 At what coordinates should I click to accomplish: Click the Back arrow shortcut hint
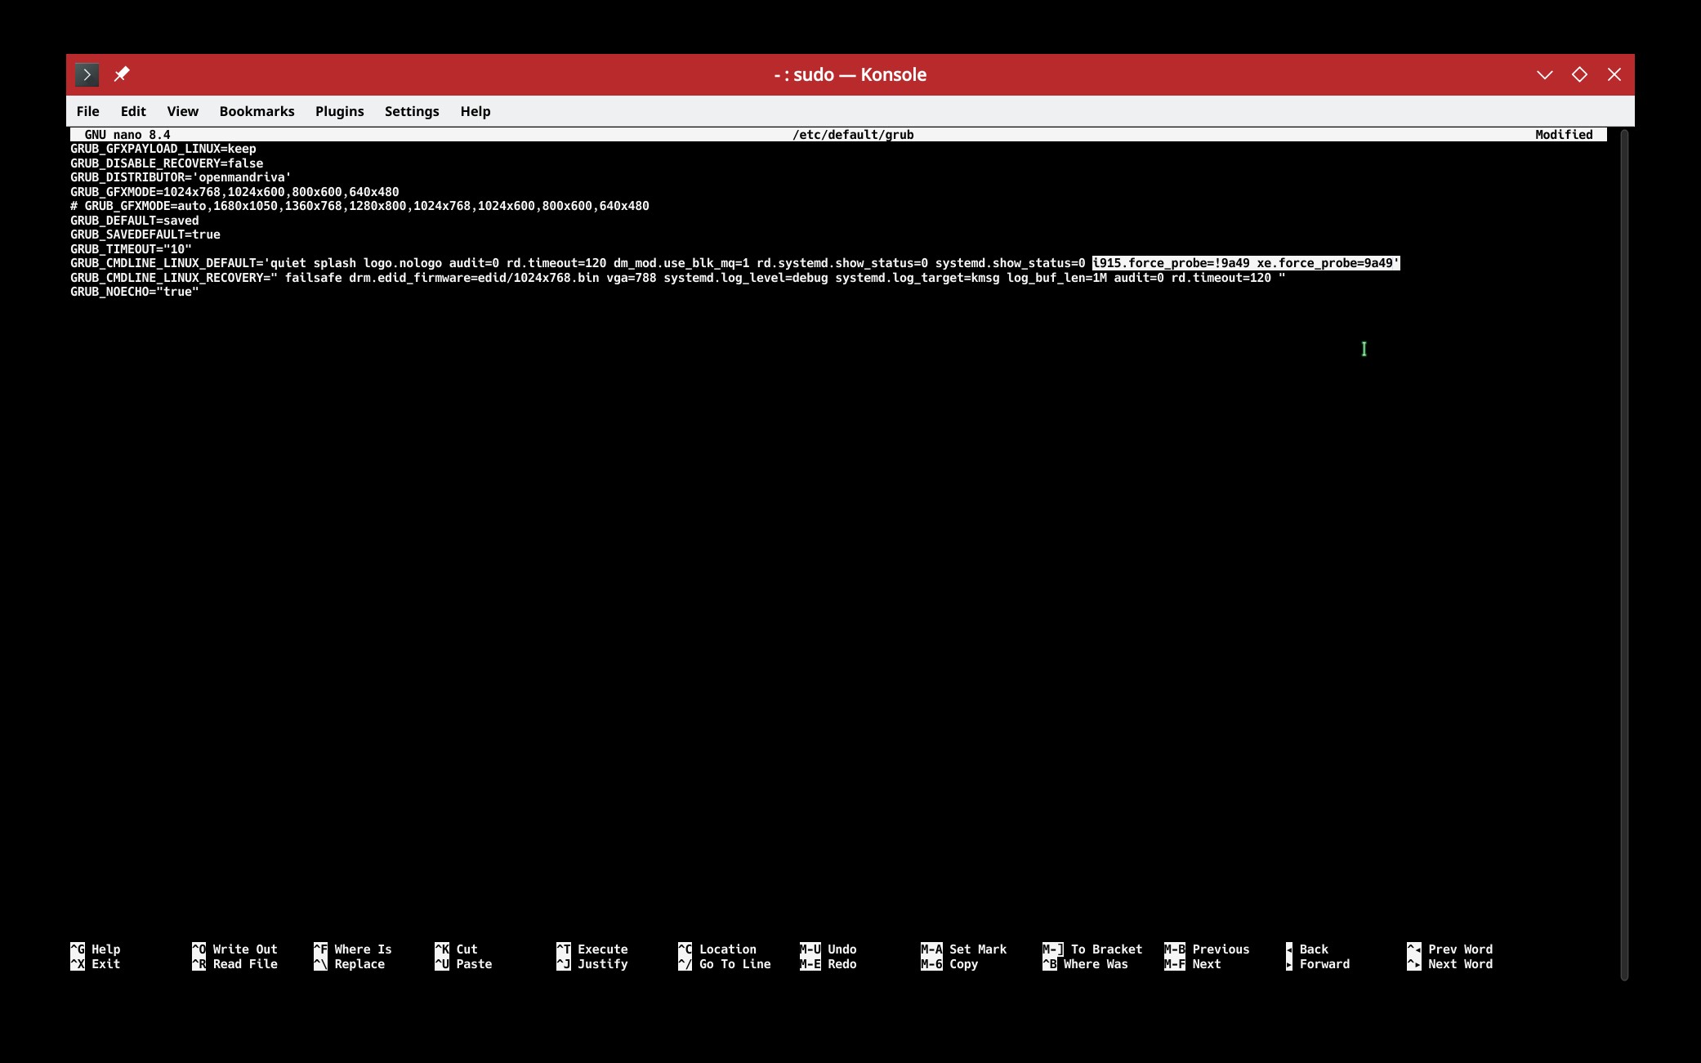pos(1307,949)
